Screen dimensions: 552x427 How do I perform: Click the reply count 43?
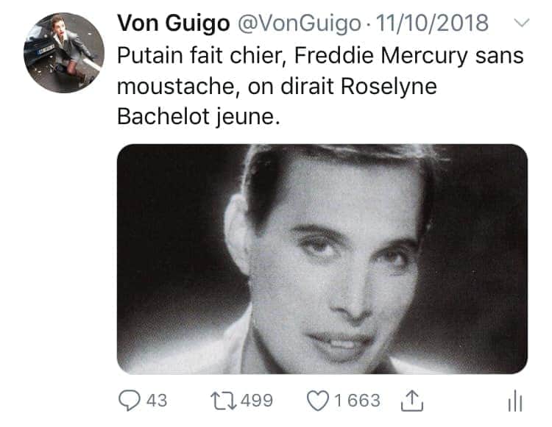pos(157,401)
